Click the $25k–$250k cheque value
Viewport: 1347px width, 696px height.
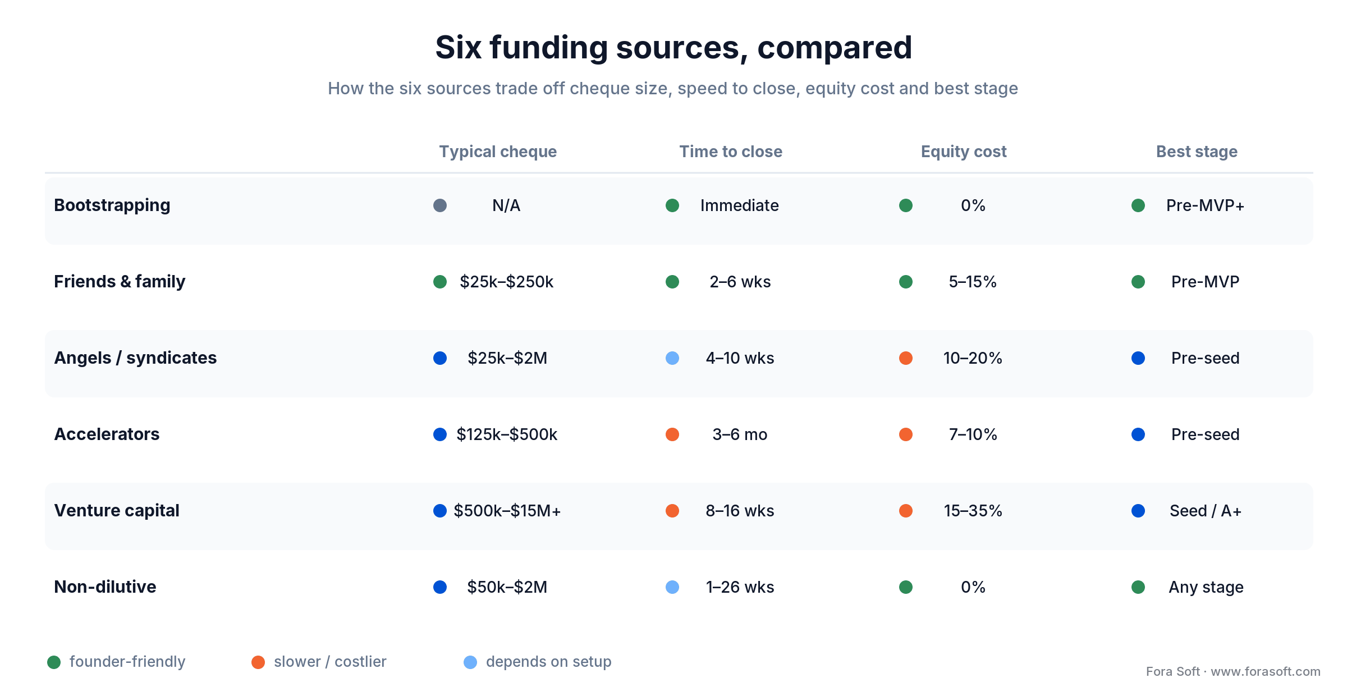507,282
